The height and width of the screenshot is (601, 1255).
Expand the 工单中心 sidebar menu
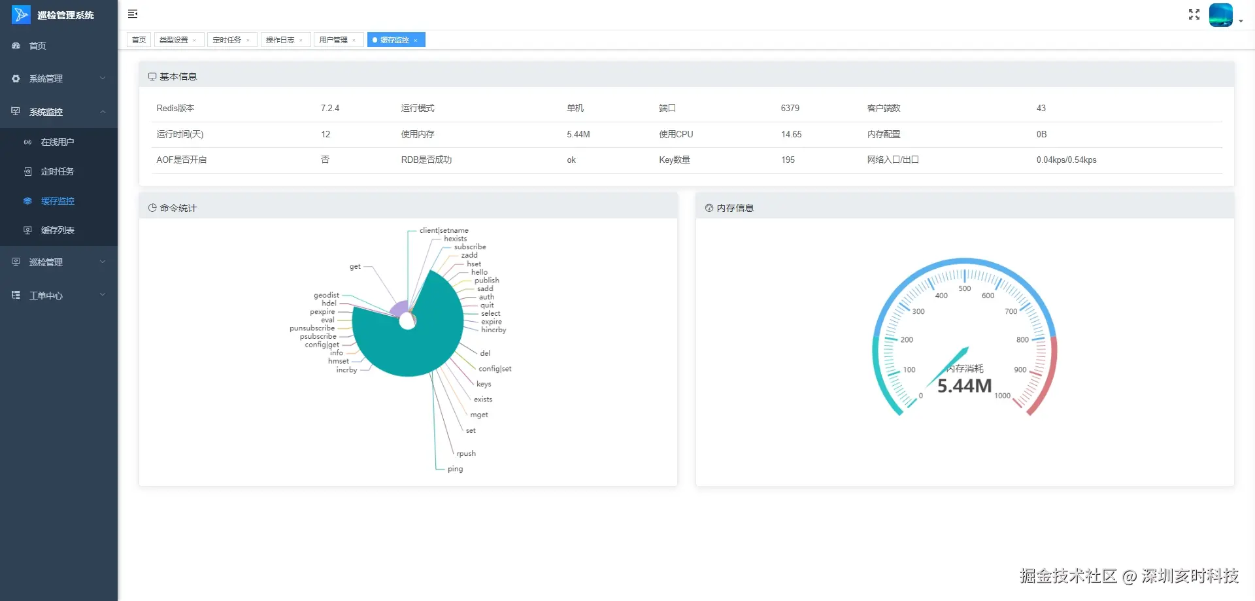[59, 296]
